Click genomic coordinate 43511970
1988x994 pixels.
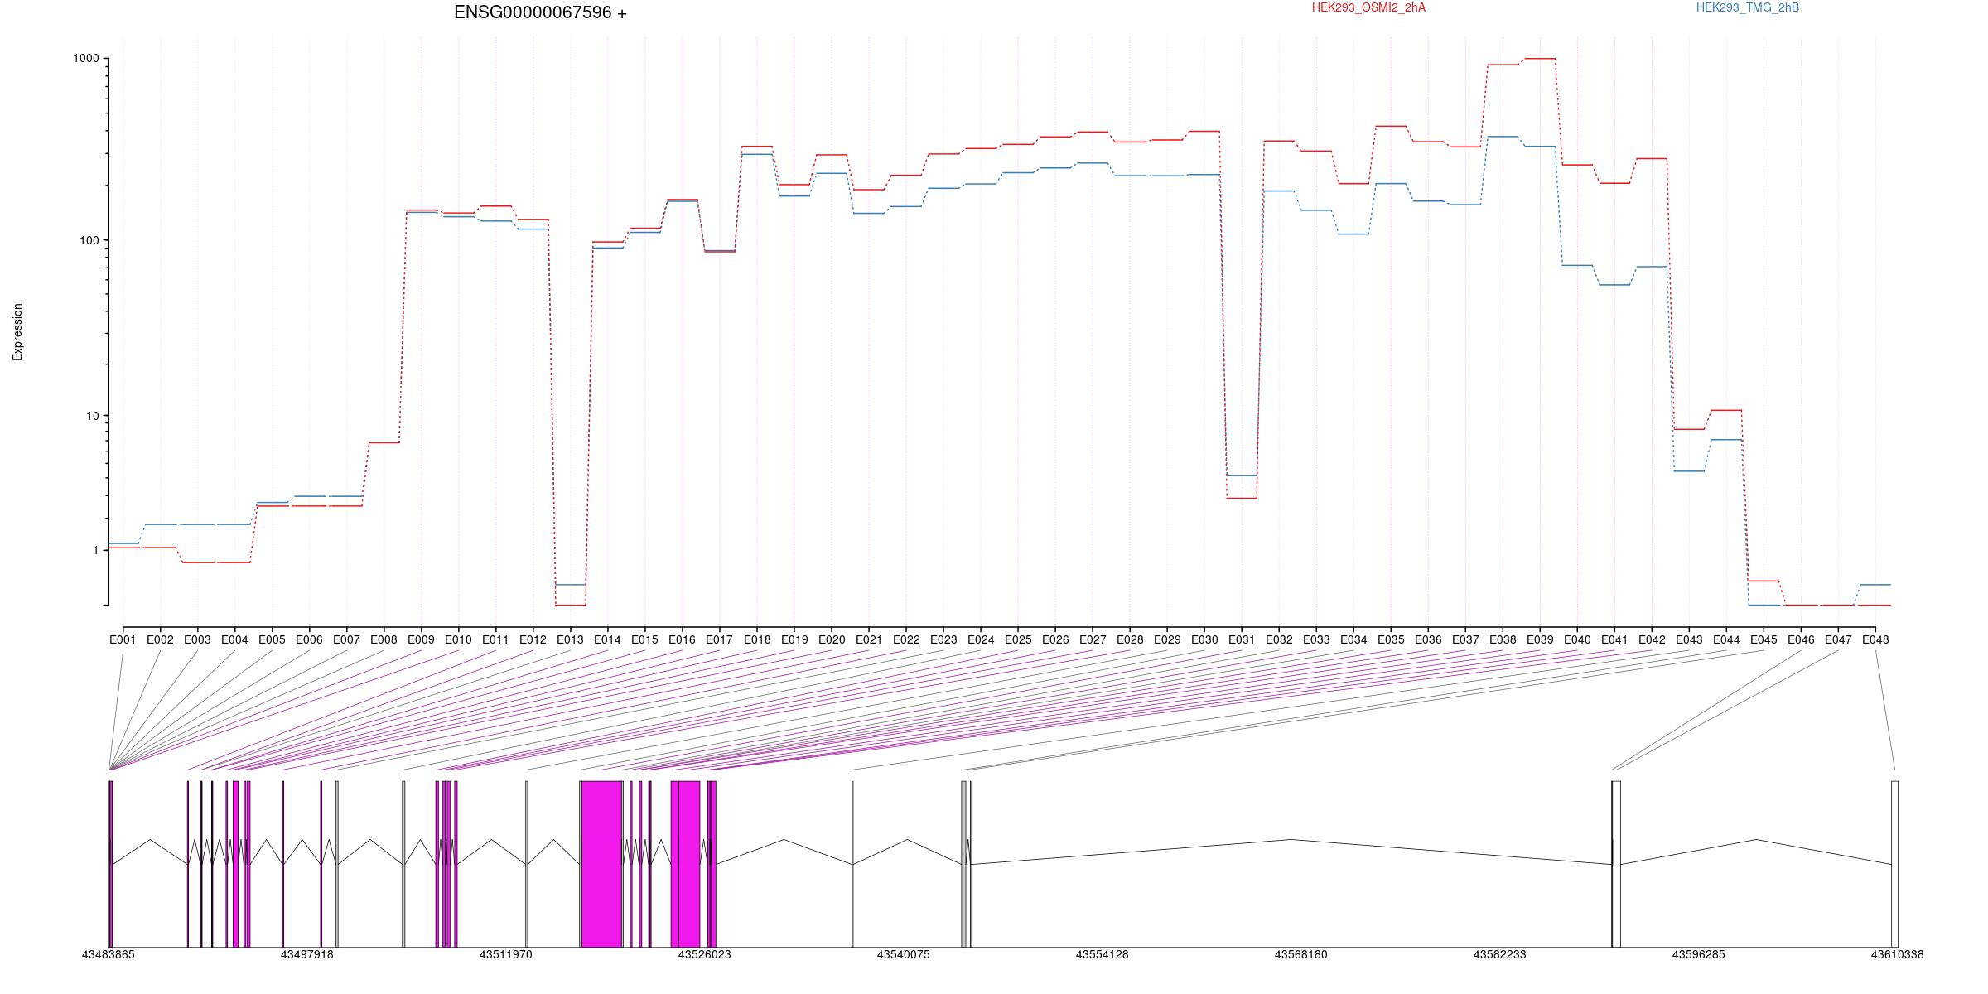tap(505, 954)
